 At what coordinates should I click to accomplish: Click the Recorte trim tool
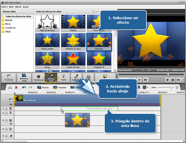(x=43, y=88)
